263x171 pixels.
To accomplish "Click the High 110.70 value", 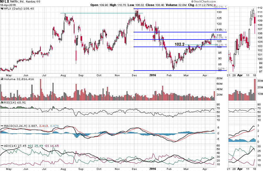I will pyautogui.click(x=118, y=5).
